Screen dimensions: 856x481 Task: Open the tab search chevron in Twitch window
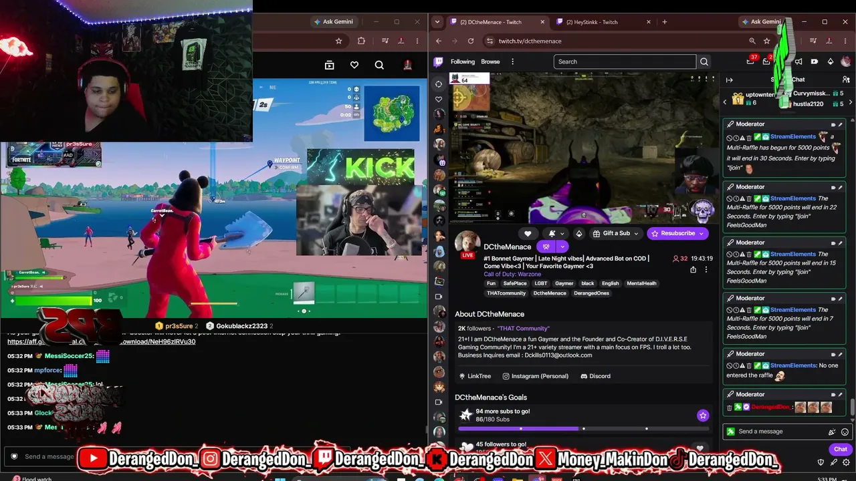(x=437, y=22)
